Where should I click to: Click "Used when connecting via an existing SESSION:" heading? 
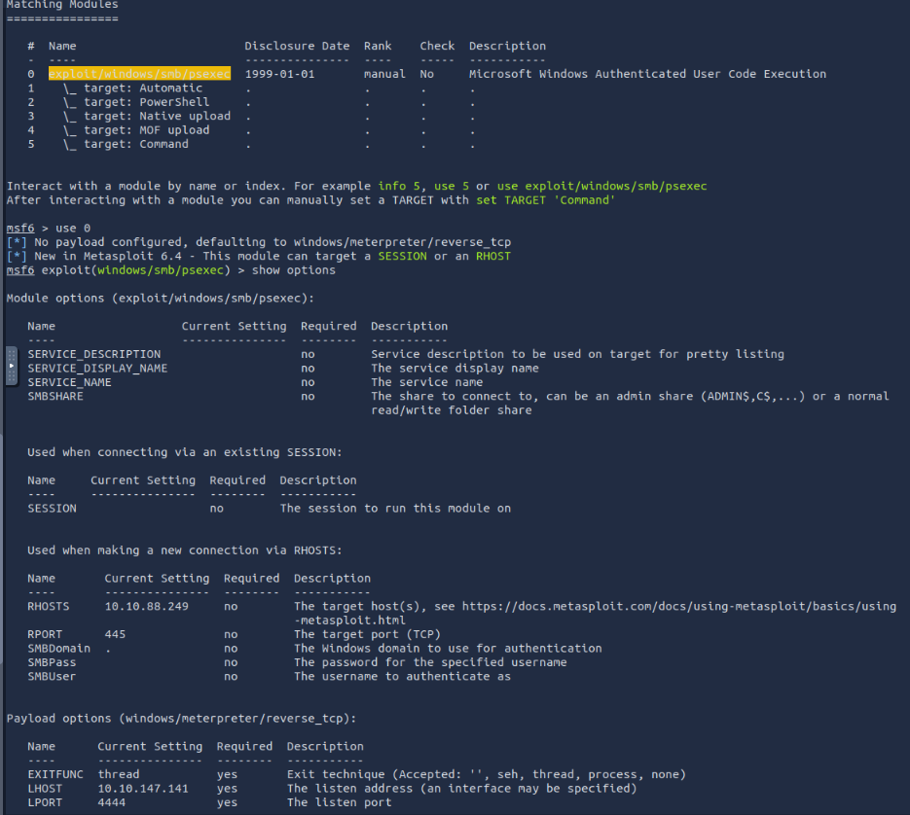(x=185, y=452)
